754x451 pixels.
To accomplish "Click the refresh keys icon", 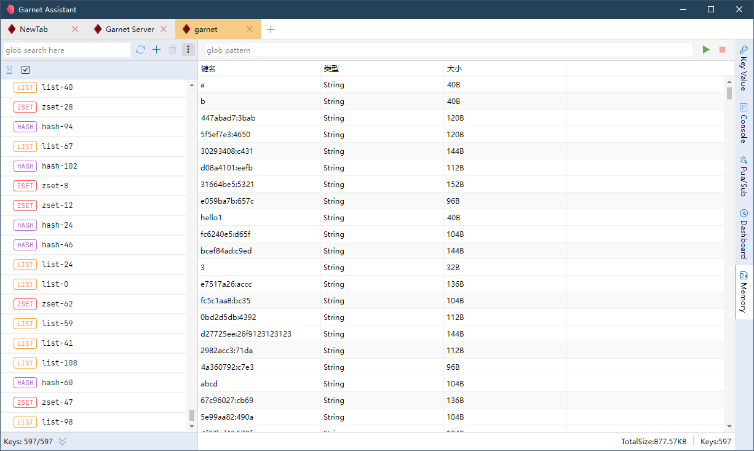I will tap(140, 50).
